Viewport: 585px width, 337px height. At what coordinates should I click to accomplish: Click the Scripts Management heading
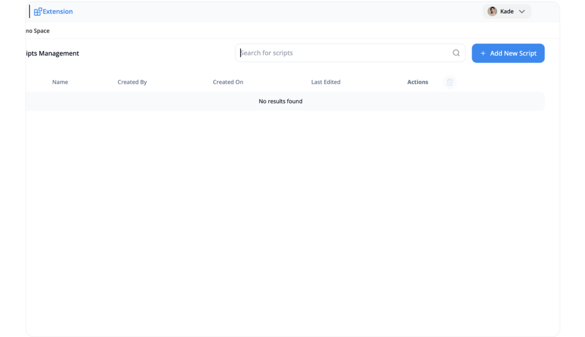coord(52,53)
